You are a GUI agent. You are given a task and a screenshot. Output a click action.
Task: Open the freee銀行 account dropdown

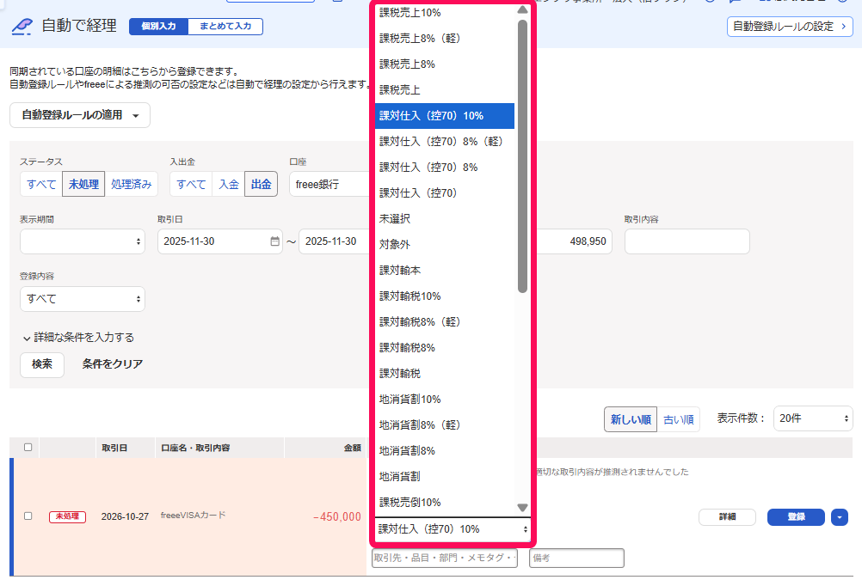(x=331, y=185)
